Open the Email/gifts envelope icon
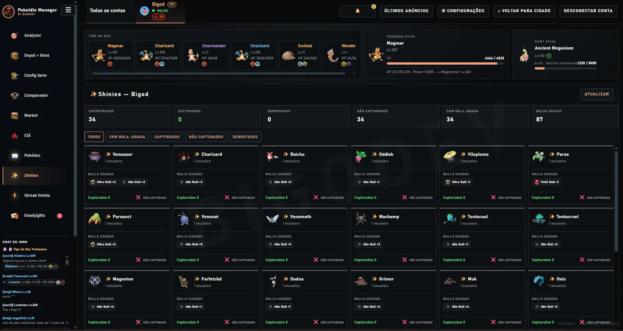623x331 pixels. 14,215
